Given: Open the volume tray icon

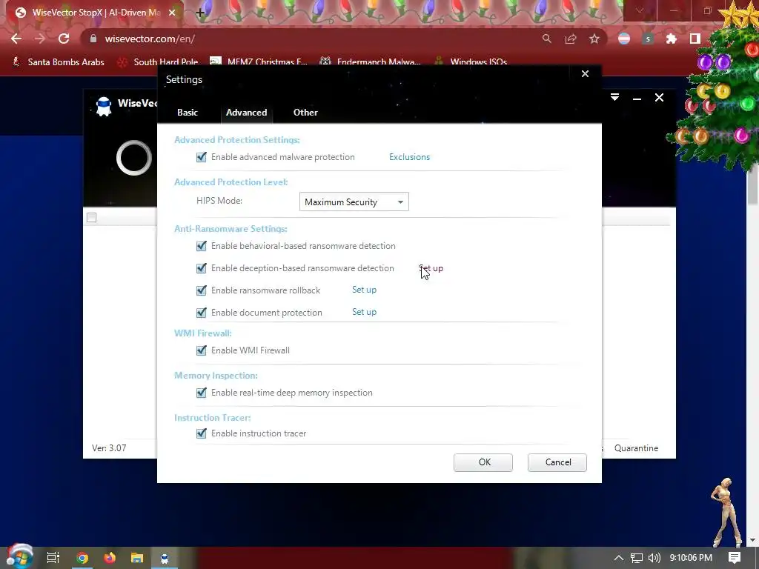Looking at the screenshot, I should (x=654, y=558).
